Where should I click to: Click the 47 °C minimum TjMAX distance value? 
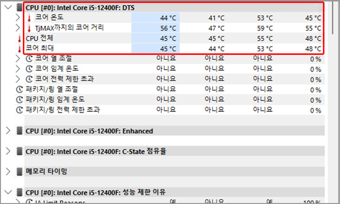tap(217, 28)
